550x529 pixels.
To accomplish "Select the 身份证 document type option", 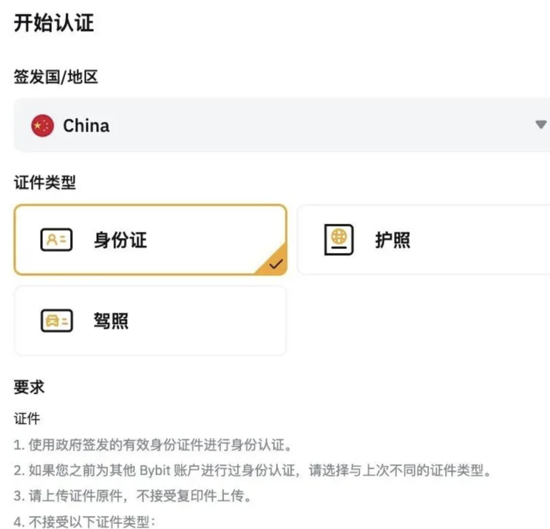I will [150, 240].
